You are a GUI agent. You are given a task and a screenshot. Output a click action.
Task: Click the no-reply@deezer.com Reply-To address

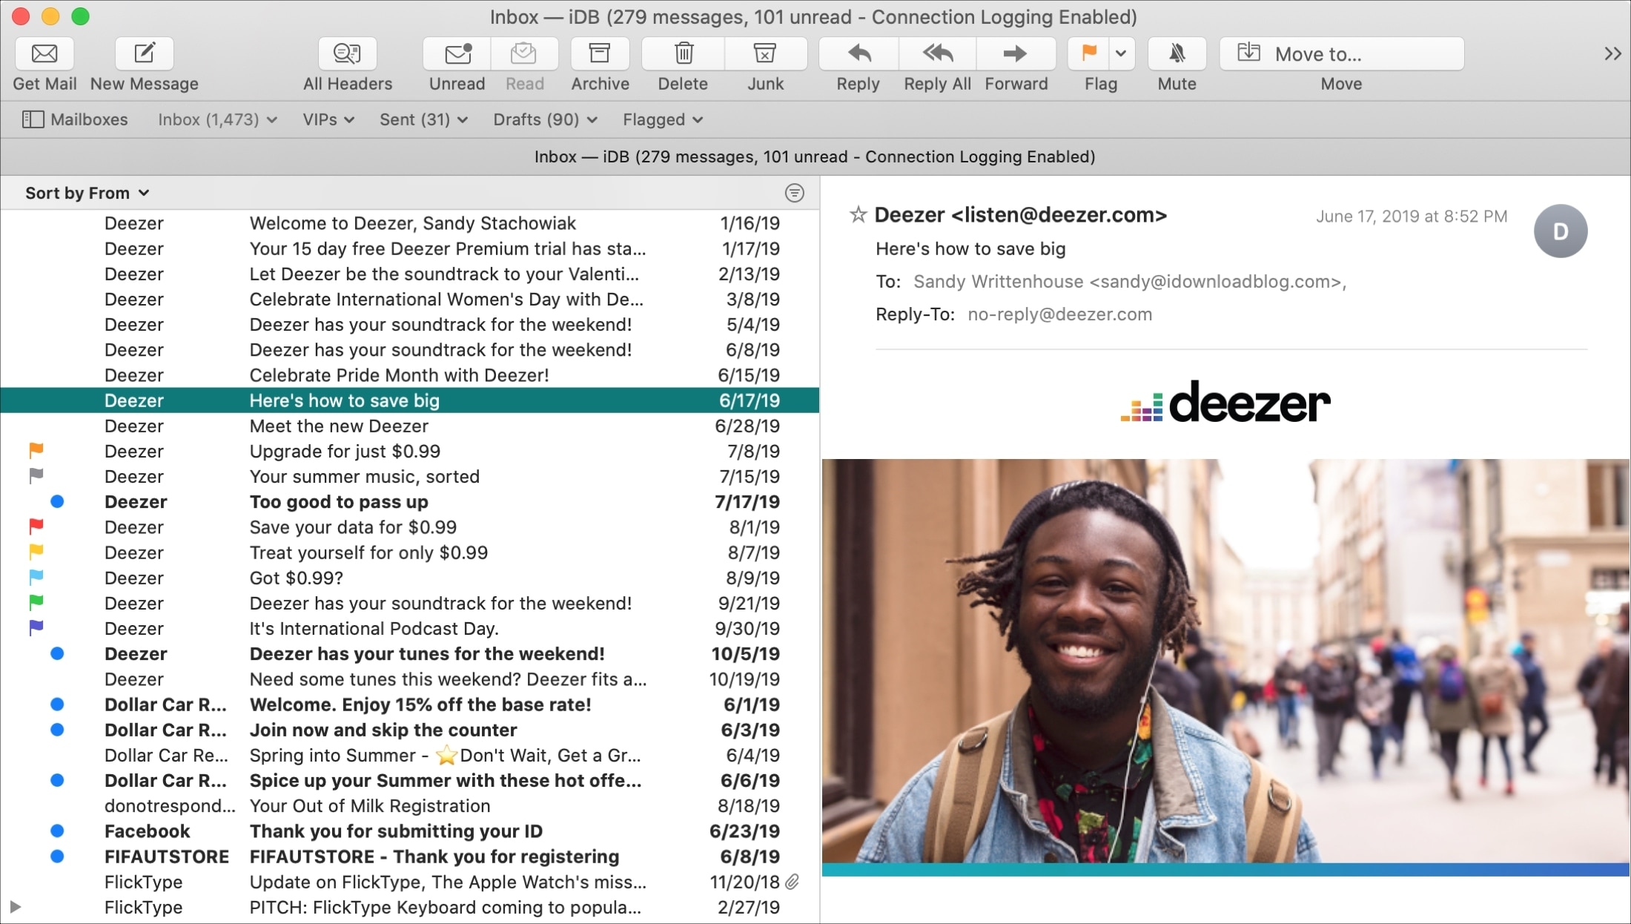1059,314
